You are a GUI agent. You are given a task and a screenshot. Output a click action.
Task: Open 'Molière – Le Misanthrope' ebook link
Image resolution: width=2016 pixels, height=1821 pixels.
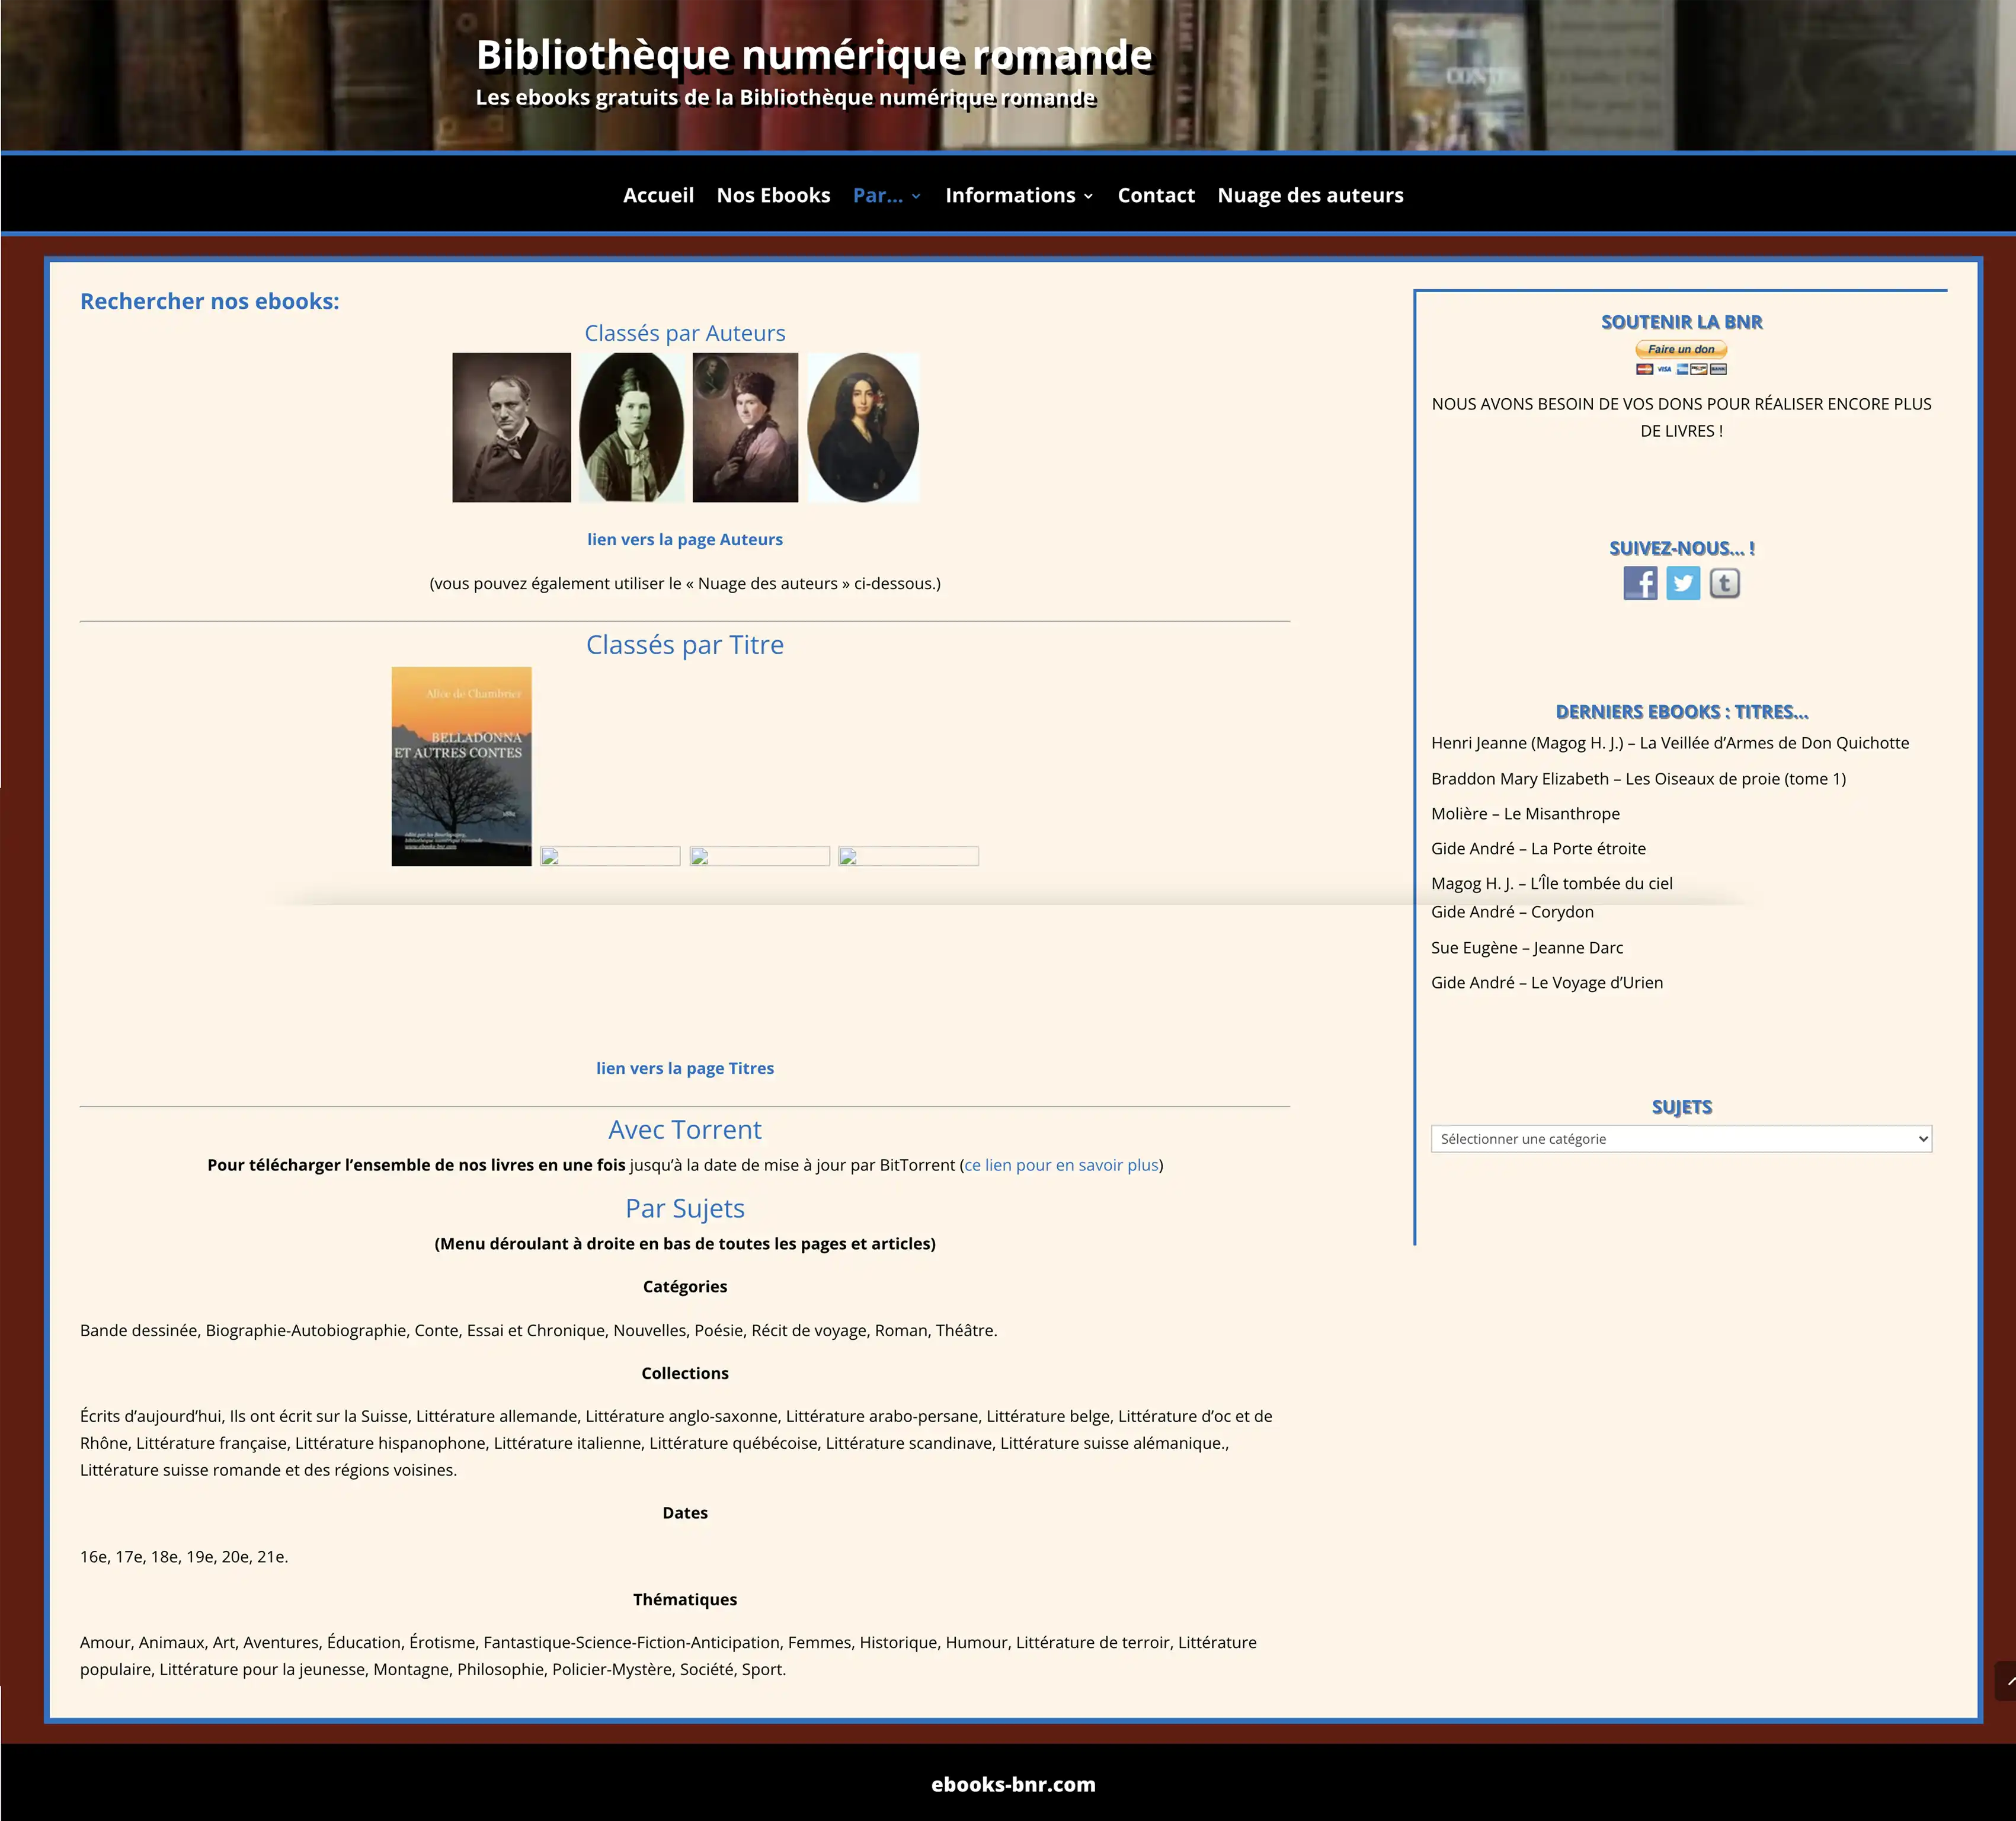point(1525,814)
